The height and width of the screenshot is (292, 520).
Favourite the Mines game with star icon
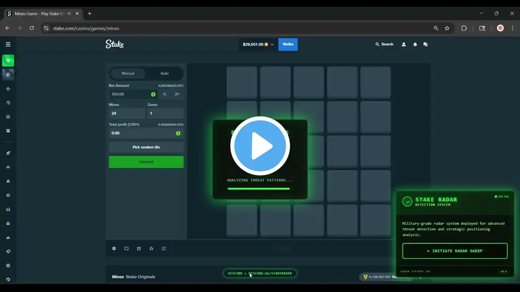[152, 249]
